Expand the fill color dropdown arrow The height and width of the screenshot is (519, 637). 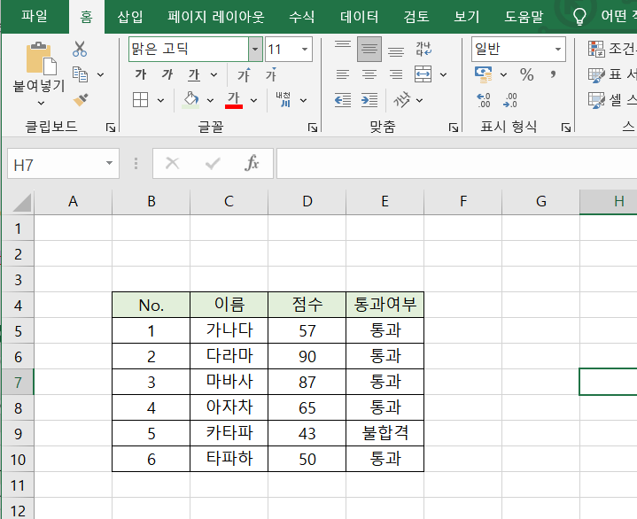click(210, 100)
